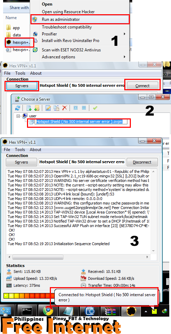Open About menu in window with Connect button
Screen dimensions: 171x334
click(36, 73)
